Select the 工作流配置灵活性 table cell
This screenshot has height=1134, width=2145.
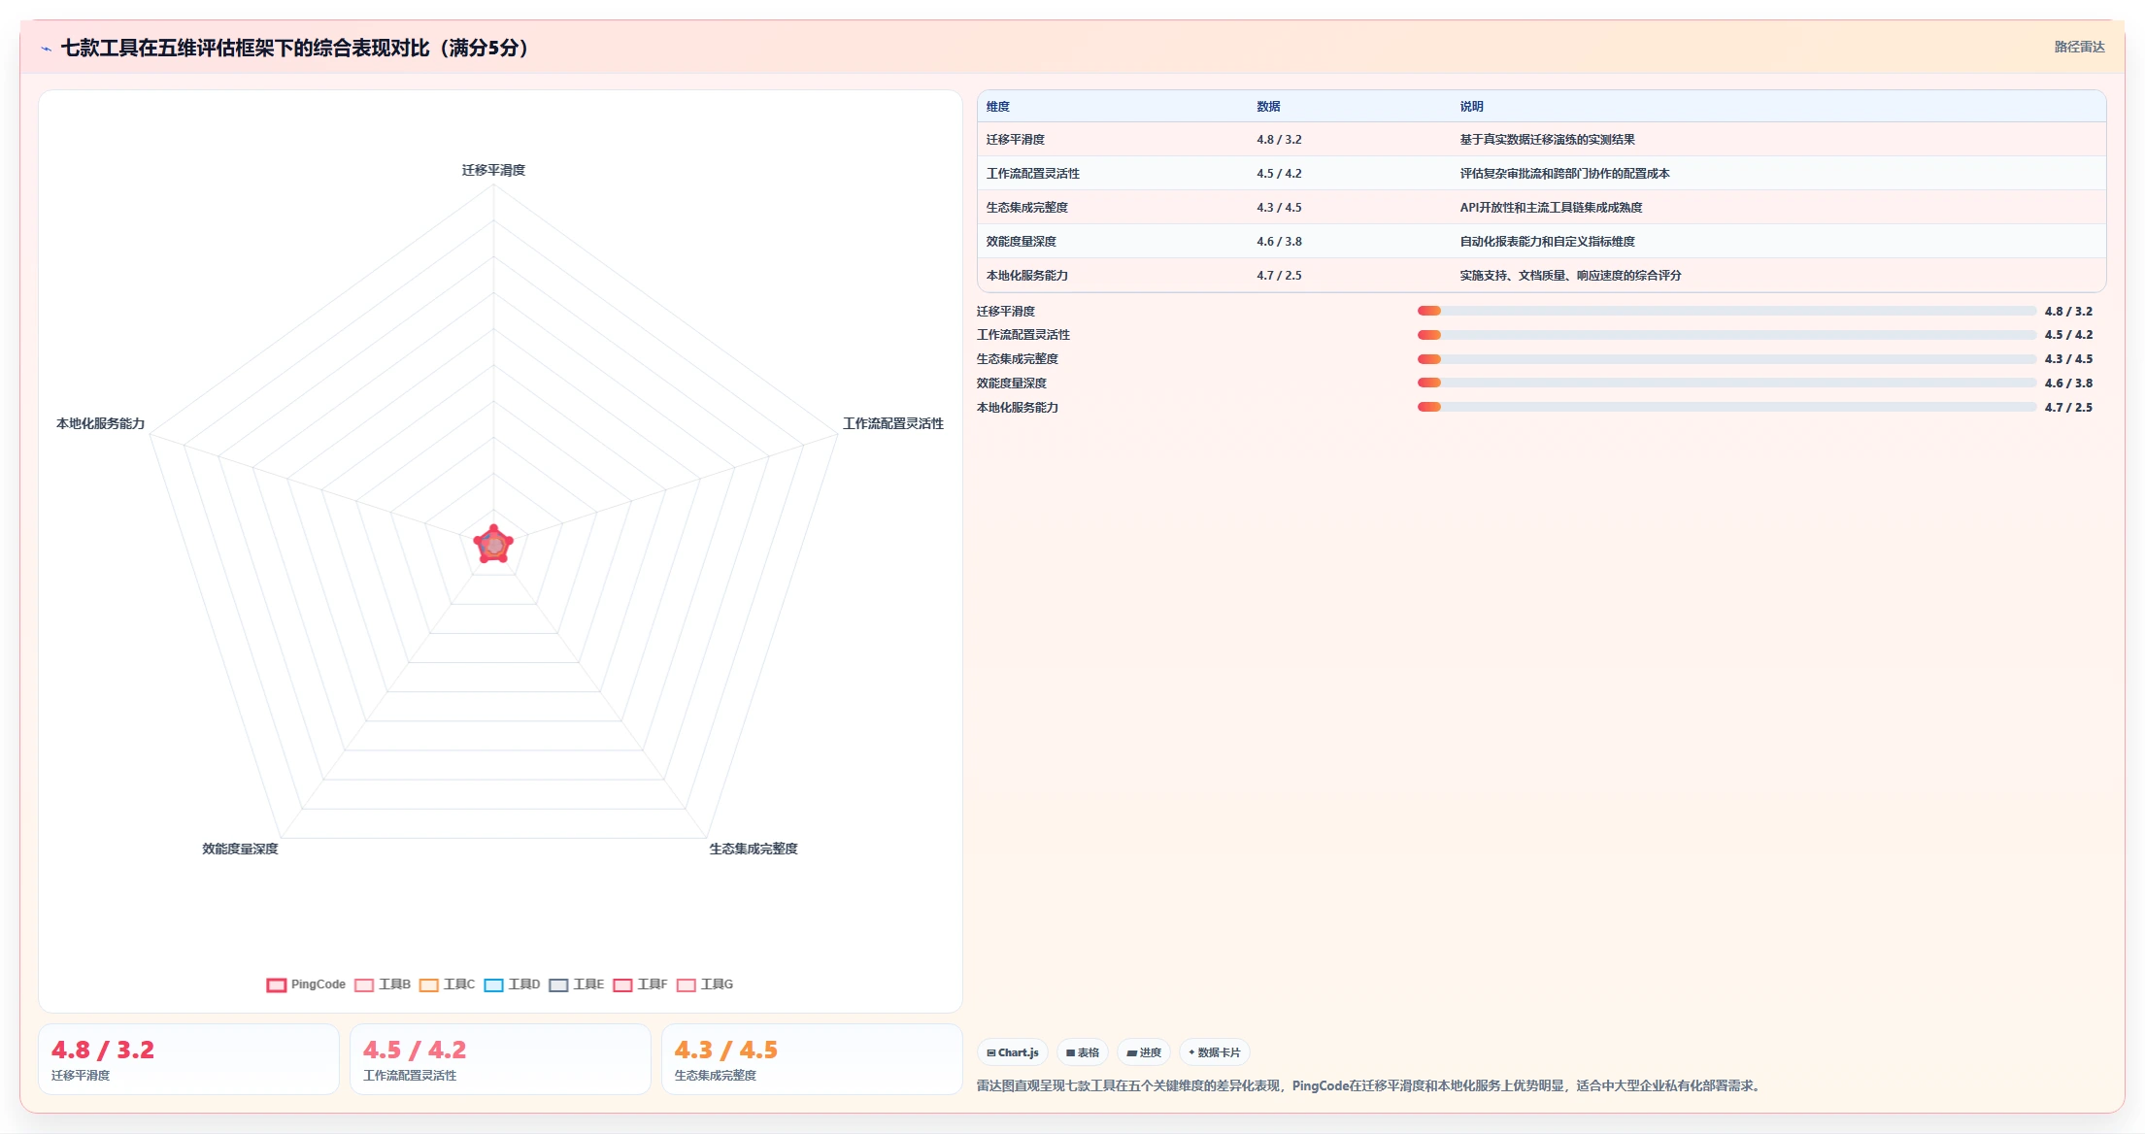click(x=1033, y=174)
